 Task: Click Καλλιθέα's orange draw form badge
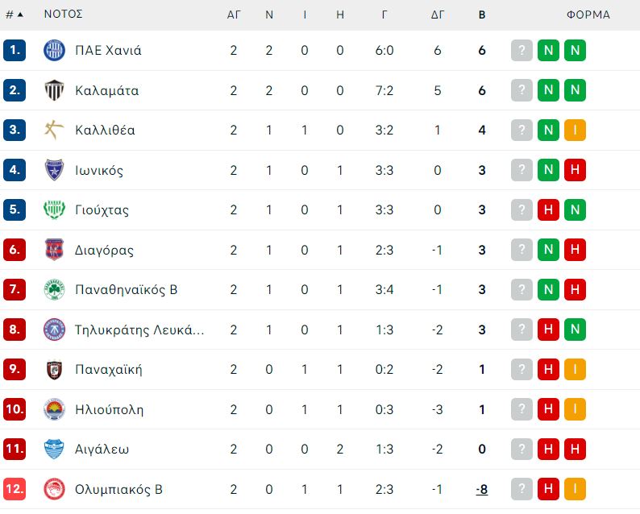point(575,131)
